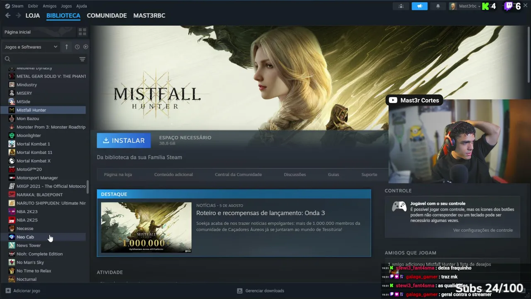Select METAL GEAR SOLID V entry
The width and height of the screenshot is (531, 299).
point(43,76)
